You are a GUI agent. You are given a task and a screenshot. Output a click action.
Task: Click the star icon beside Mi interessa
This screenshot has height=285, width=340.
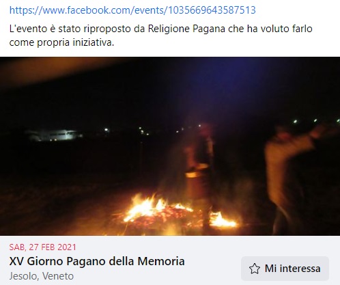click(254, 269)
